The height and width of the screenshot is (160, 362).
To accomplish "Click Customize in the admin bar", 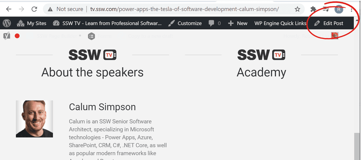I will point(185,23).
